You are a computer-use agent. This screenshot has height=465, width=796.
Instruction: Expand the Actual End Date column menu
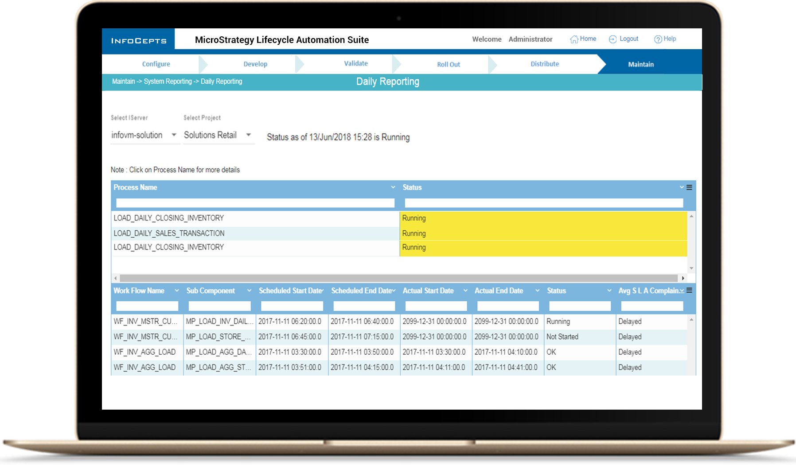click(538, 291)
